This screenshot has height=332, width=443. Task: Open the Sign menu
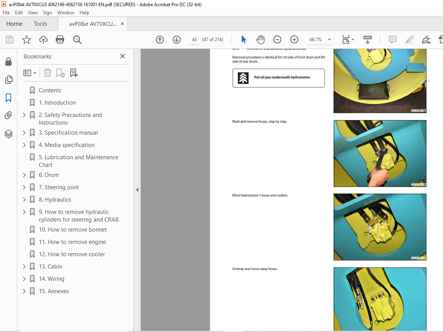pos(48,13)
